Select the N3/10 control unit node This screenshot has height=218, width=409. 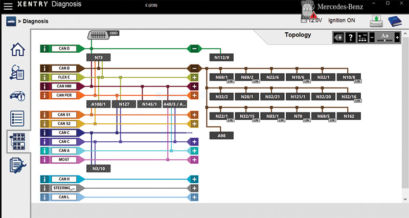click(98, 169)
